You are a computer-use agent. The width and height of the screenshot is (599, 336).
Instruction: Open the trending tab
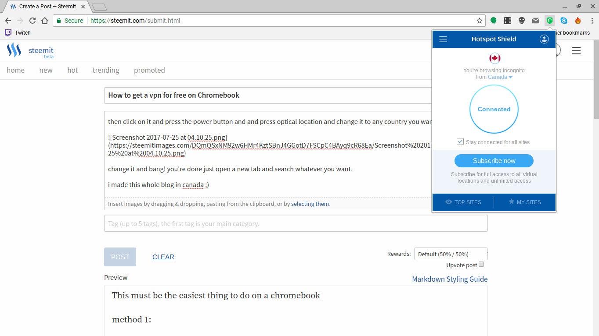pos(106,70)
